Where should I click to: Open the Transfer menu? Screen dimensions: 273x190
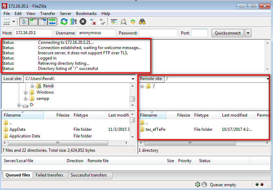[x=47, y=14]
